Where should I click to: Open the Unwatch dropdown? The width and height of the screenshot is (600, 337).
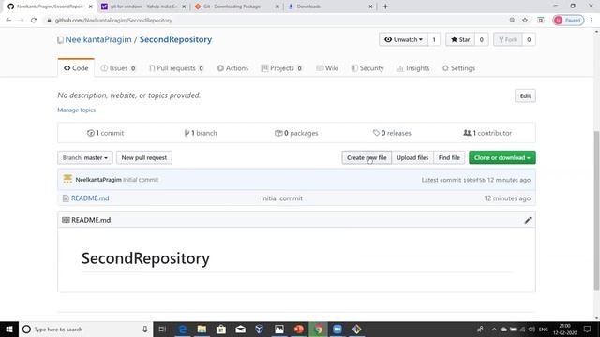(404, 39)
